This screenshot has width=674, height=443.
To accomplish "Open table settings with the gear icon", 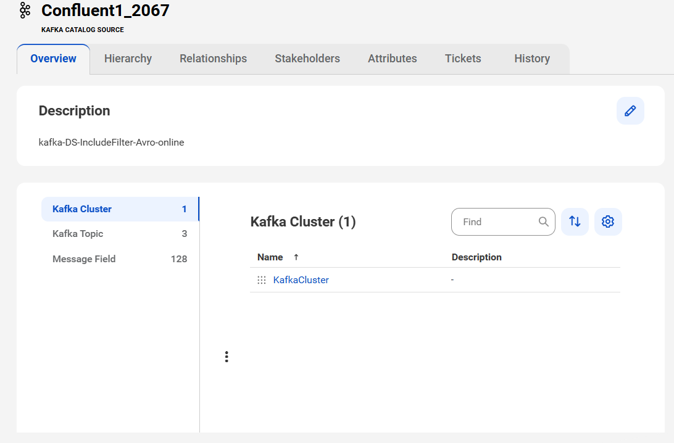I will (x=608, y=221).
